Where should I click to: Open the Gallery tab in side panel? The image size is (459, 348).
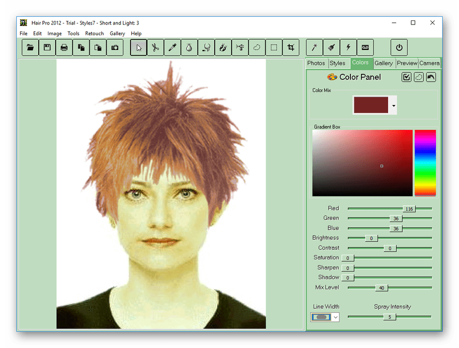(x=384, y=63)
